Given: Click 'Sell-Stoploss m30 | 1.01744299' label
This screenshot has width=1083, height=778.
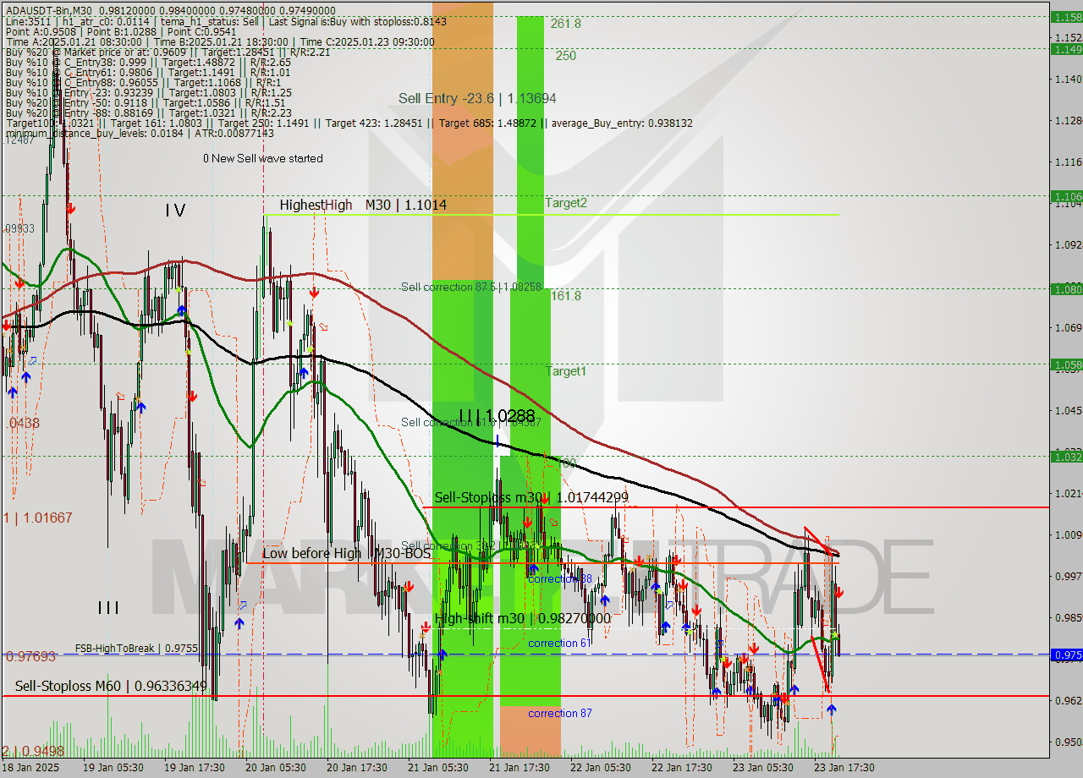Looking at the screenshot, I should 531,497.
